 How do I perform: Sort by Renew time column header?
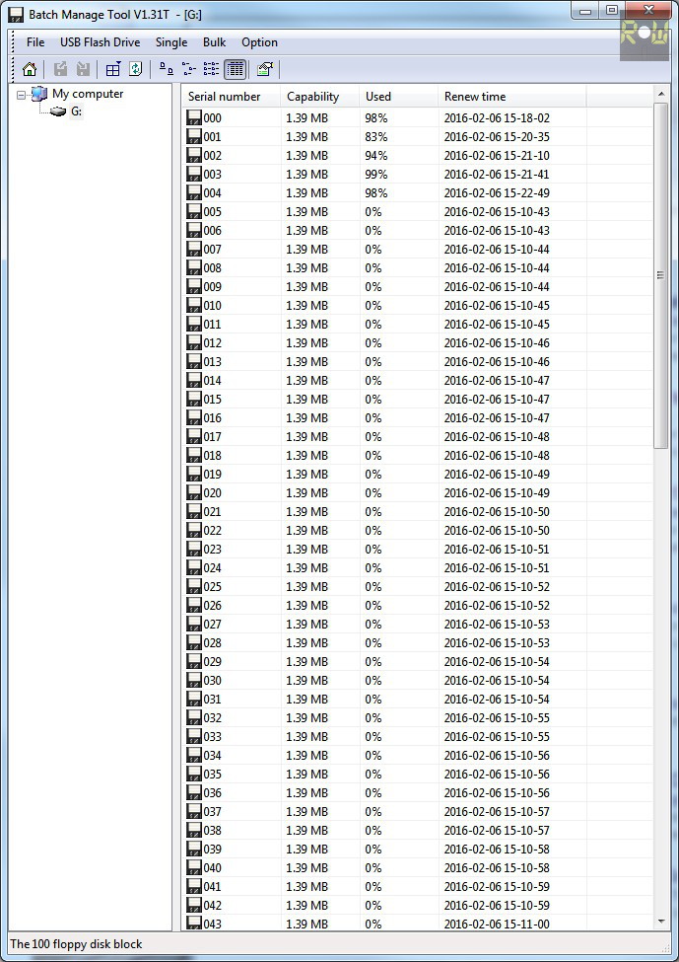512,97
